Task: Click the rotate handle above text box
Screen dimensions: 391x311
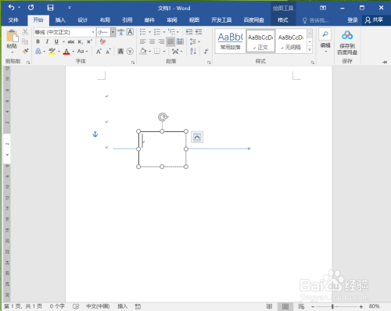Action: 163,117
